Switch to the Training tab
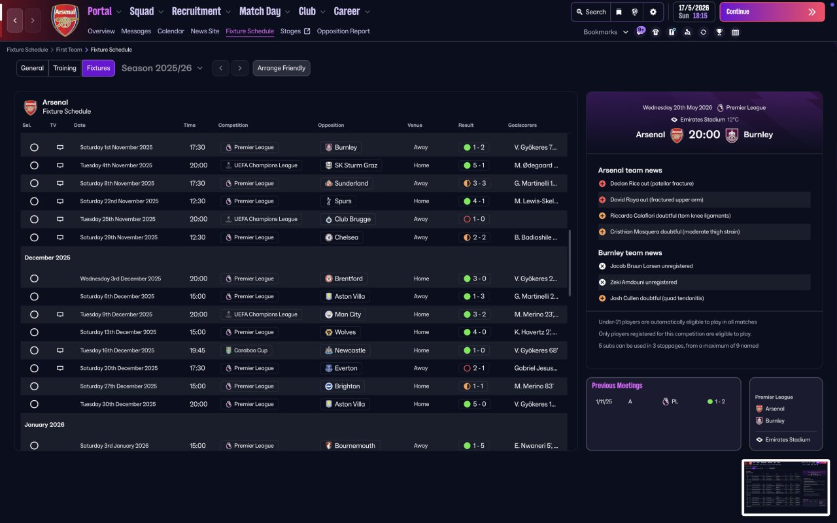Image resolution: width=837 pixels, height=523 pixels. click(65, 68)
